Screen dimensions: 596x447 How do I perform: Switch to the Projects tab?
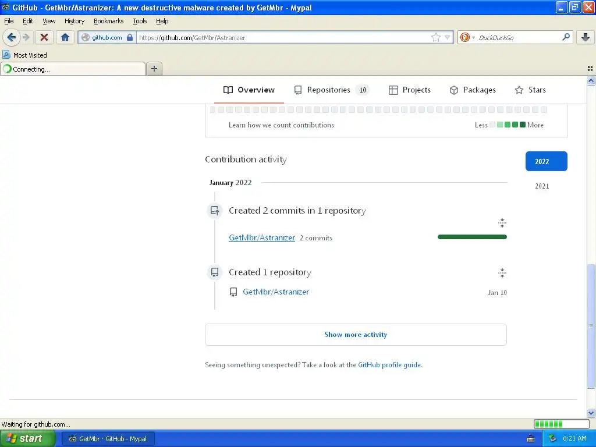click(409, 90)
